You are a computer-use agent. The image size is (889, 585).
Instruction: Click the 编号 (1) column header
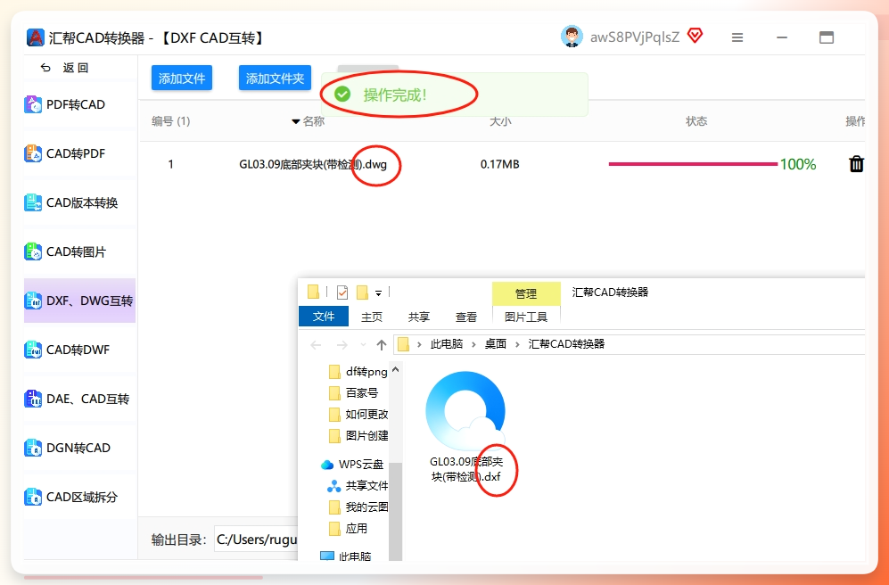[170, 121]
